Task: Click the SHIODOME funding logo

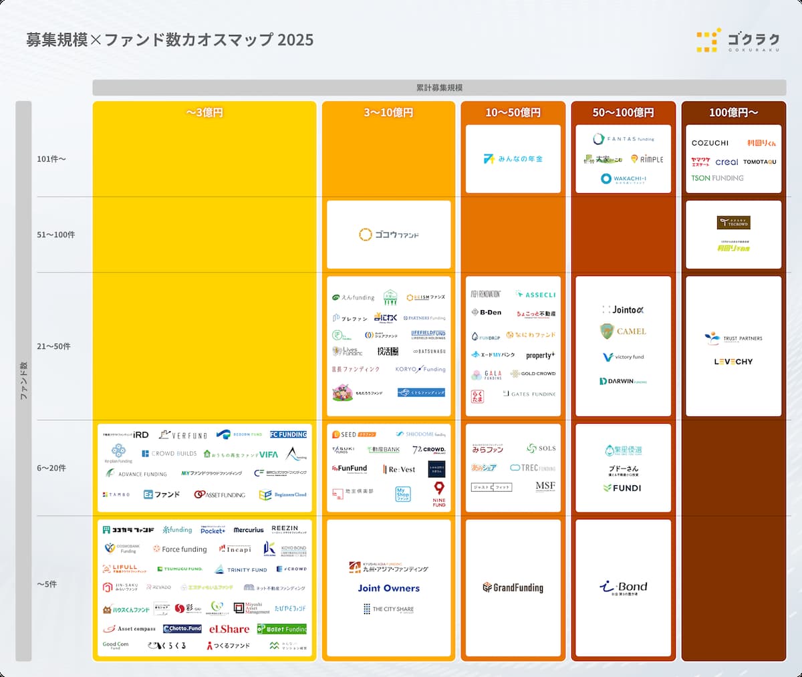Action: point(421,434)
